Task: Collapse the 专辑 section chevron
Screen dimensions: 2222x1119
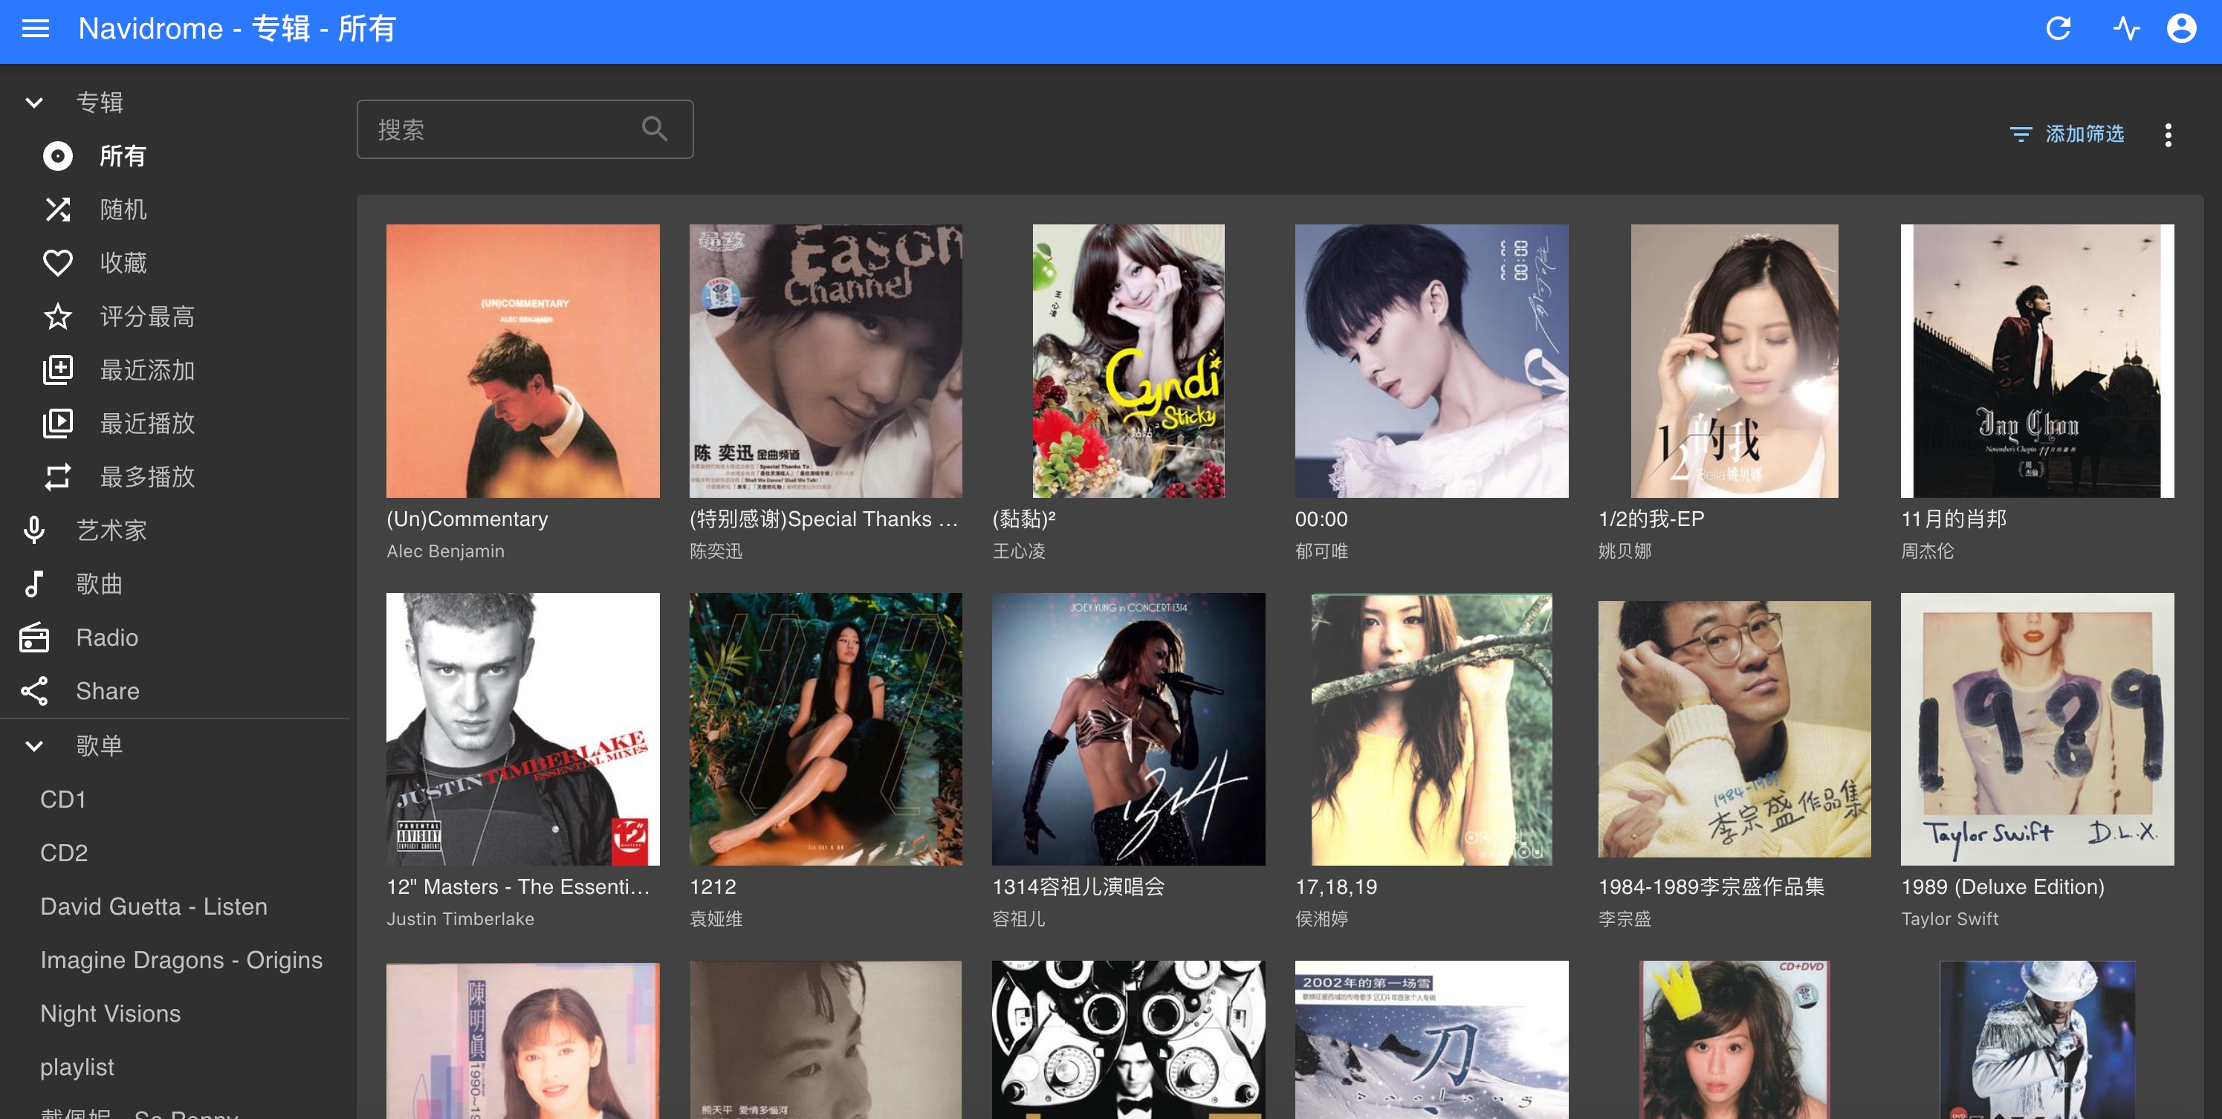Action: pos(34,103)
